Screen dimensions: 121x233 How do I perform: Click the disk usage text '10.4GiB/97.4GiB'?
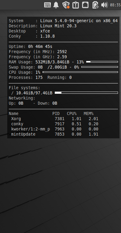coord(34,93)
